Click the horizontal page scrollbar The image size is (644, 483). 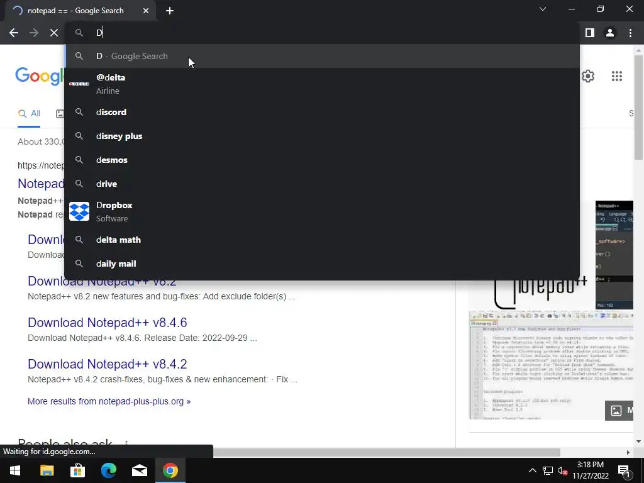pos(386,452)
